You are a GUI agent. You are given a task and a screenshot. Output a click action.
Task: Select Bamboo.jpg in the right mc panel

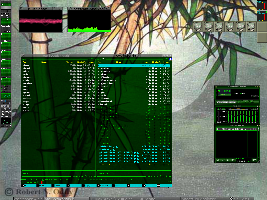(x=134, y=150)
